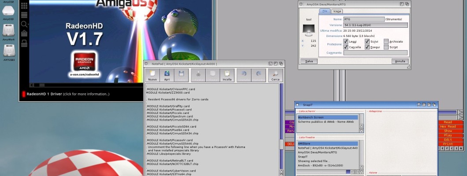Enable the Archiviato checkbox
Viewport: 467px width, 176px height.
pos(386,41)
